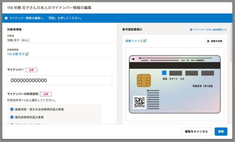Open the 画像ファイル link
Image resolution: width=235 pixels, height=142 pixels.
click(136, 41)
